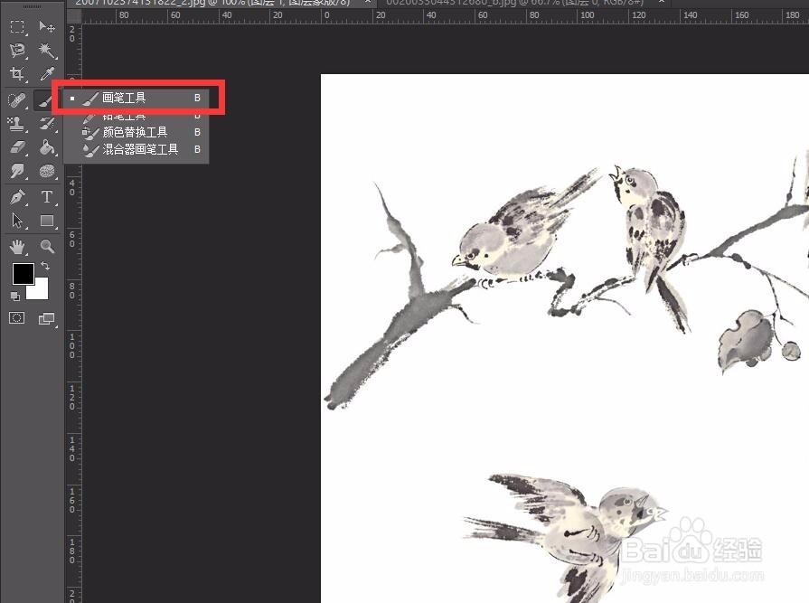The width and height of the screenshot is (809, 603).
Task: Pick the Hand tool
Action: 17,247
